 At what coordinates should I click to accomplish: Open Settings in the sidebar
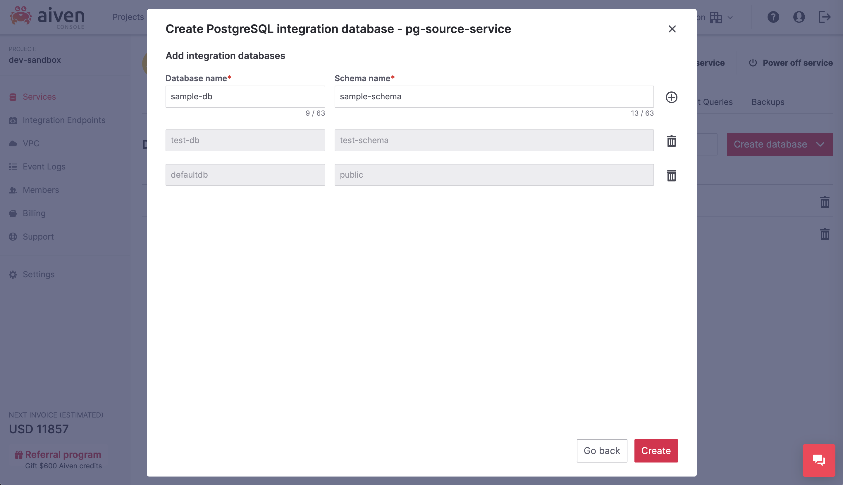click(x=39, y=274)
